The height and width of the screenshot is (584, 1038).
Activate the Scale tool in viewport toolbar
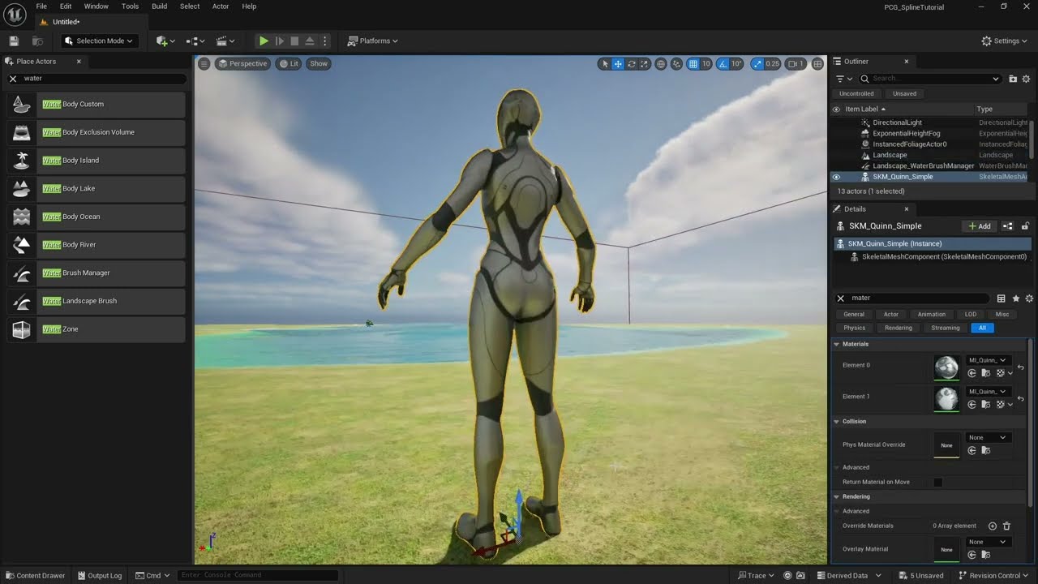(x=644, y=63)
